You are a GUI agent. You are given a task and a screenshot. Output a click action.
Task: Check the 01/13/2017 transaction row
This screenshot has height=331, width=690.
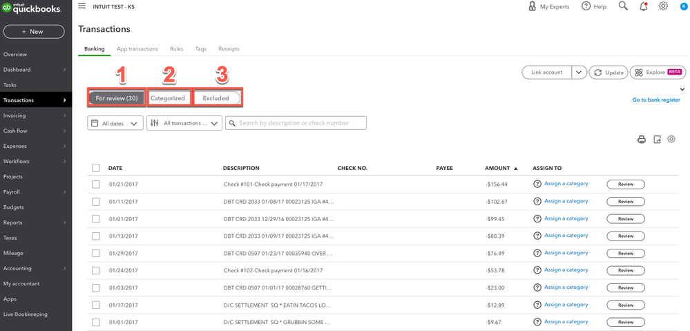[x=96, y=236]
